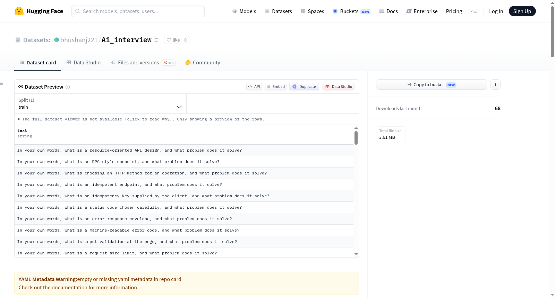555x298 pixels.
Task: Switch to the Dataset card tab
Action: point(37,63)
